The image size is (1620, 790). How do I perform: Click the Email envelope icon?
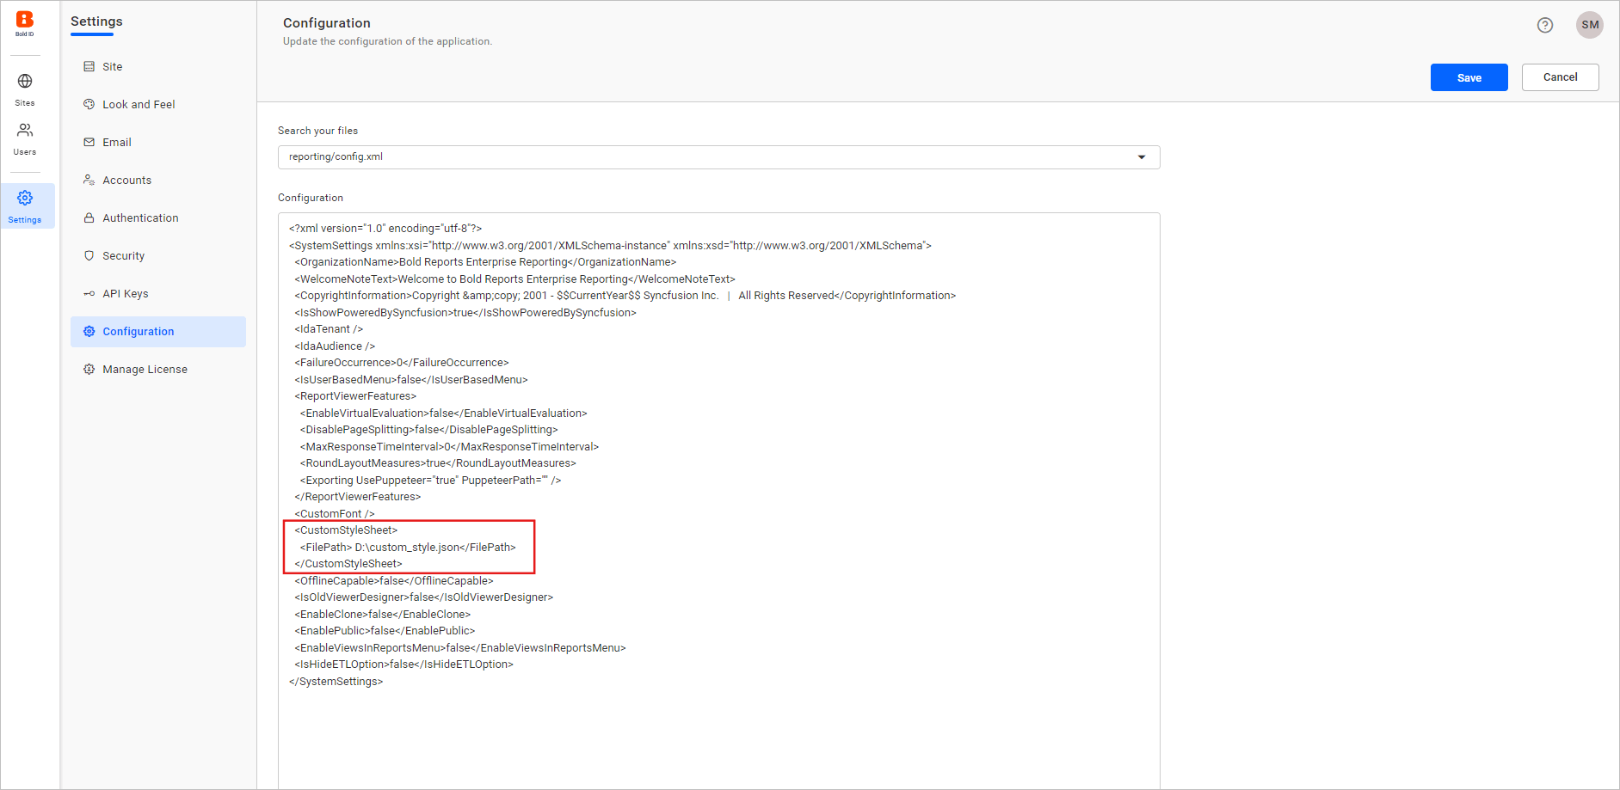click(x=89, y=142)
